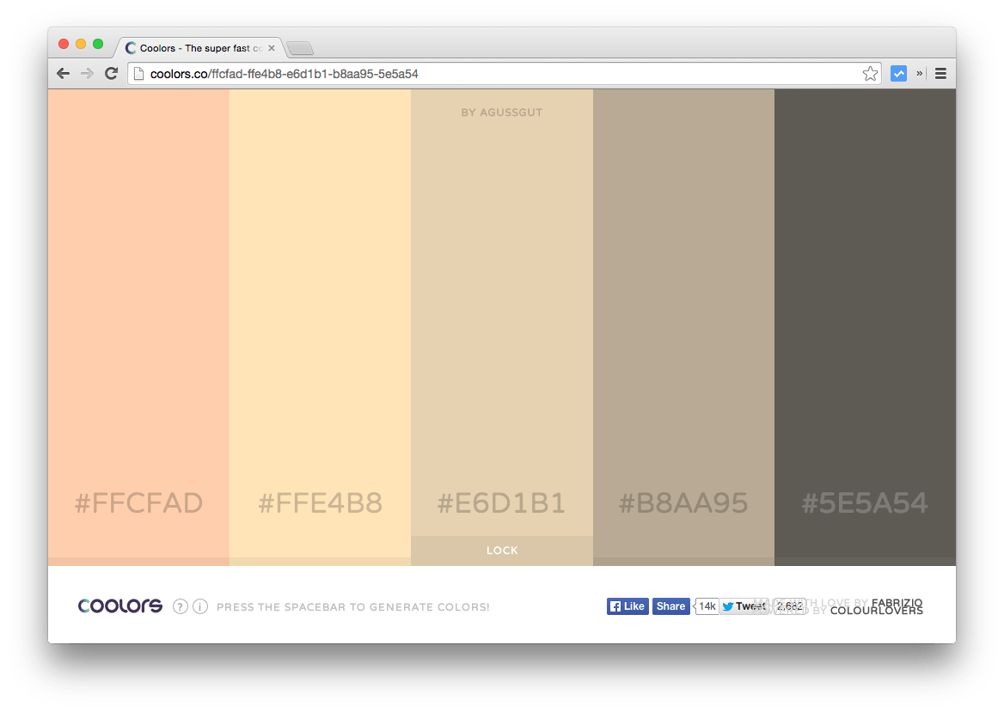Click the question mark help icon
The width and height of the screenshot is (1004, 712).
click(180, 606)
